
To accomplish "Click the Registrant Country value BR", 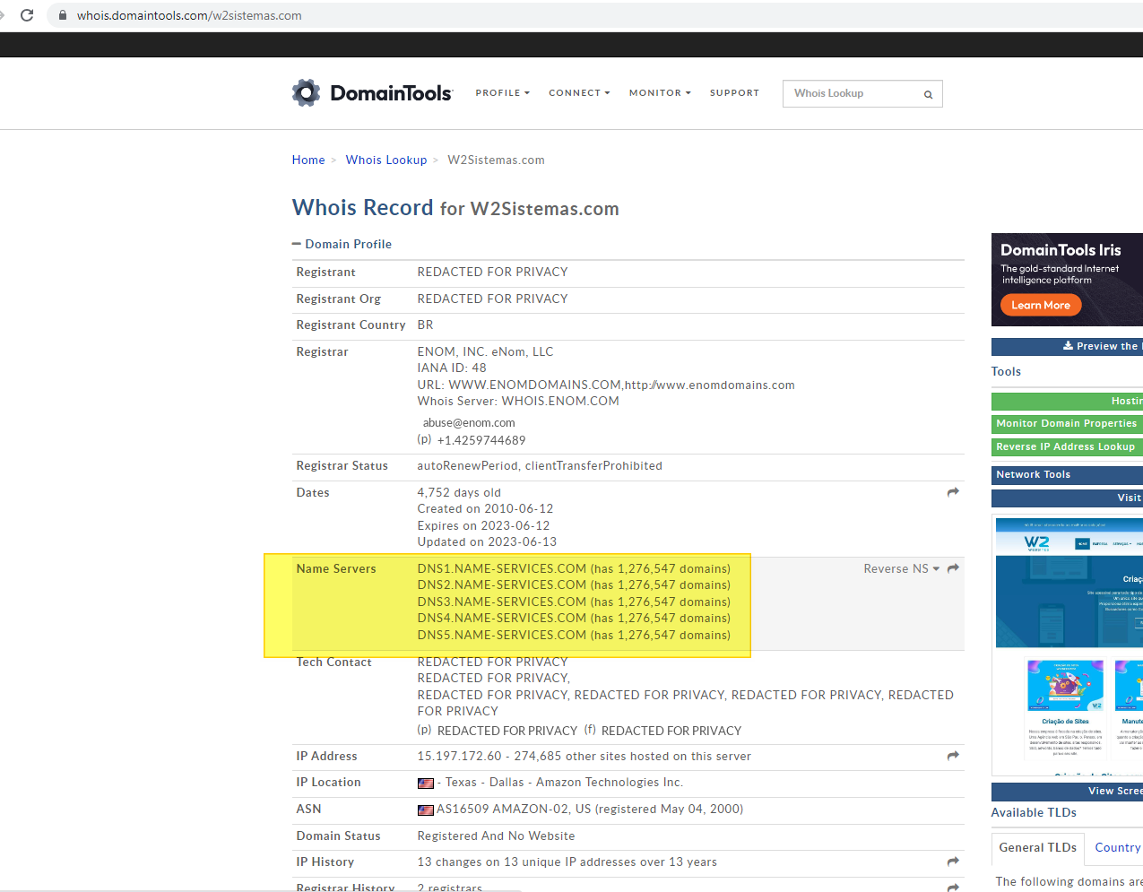I will click(x=425, y=325).
